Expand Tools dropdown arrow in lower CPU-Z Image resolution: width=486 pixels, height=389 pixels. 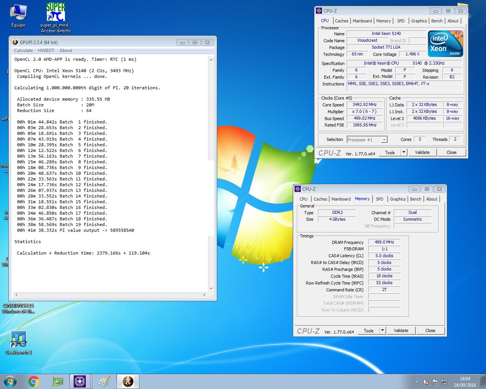[382, 330]
